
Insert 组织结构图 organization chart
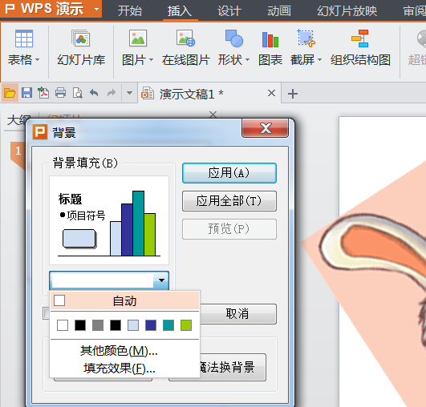pos(360,48)
